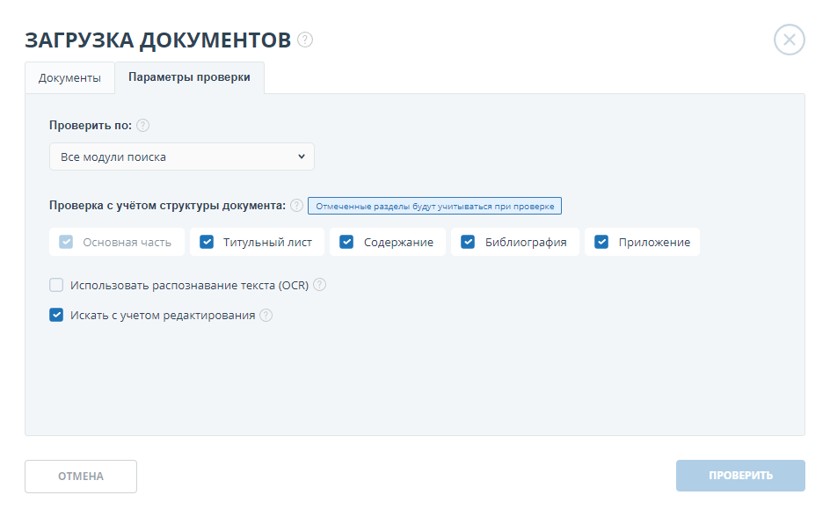Uncheck Титульный лист checkbox
Screen dimensions: 830x517
click(207, 243)
